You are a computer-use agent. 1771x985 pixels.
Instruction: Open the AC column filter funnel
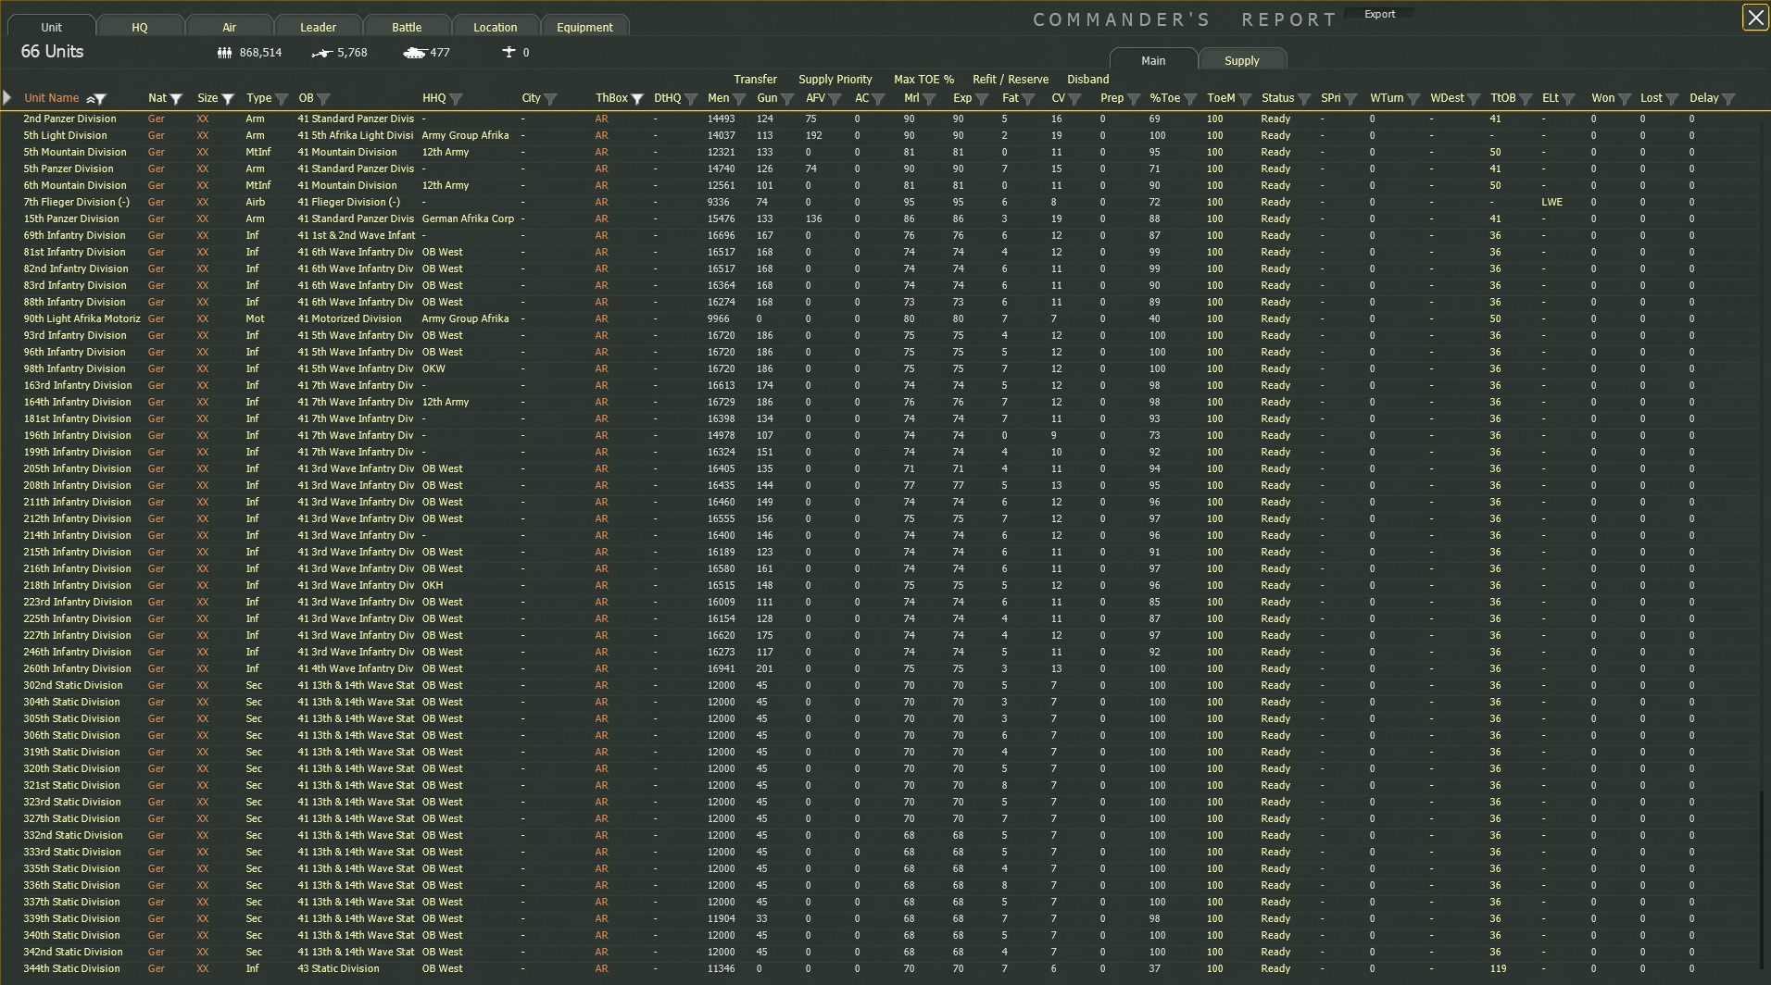tap(879, 99)
